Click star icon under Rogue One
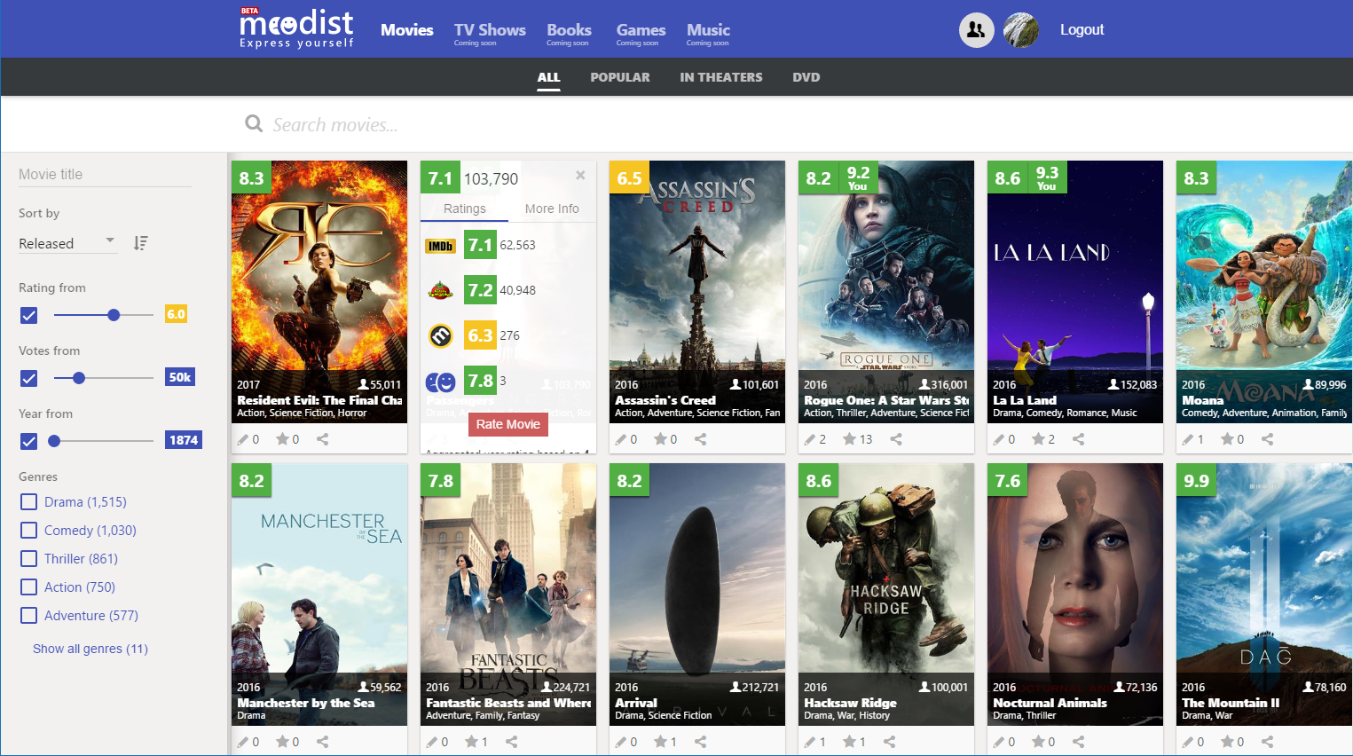The height and width of the screenshot is (756, 1353). [x=849, y=439]
